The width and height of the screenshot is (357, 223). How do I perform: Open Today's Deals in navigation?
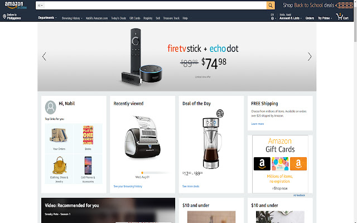118,18
